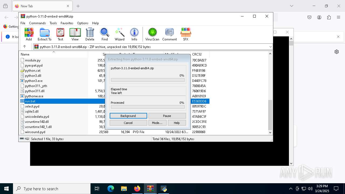Open the Pocket save icon in Firefox
The width and height of the screenshot is (345, 194).
pos(309,17)
